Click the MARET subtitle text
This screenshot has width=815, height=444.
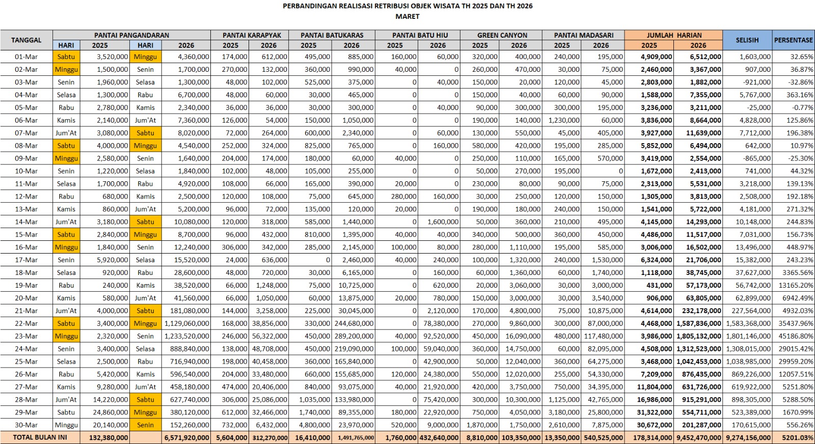click(x=407, y=16)
